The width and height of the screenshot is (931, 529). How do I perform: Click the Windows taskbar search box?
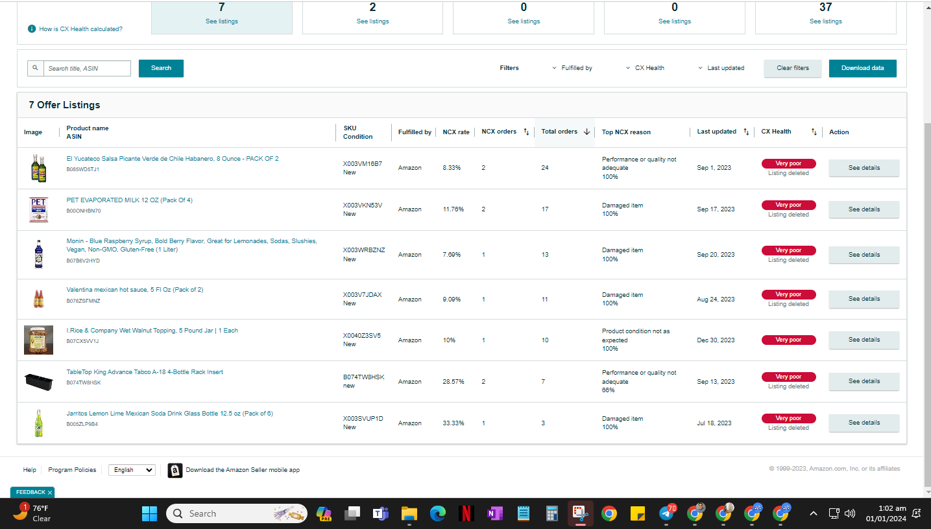237,513
